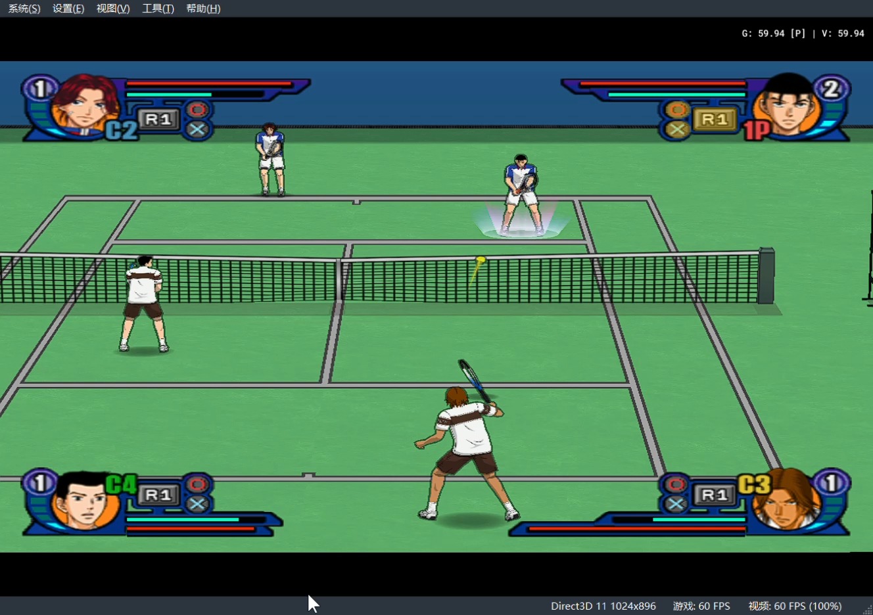Click the gold R1 badge in 1P HUD
Image resolution: width=873 pixels, height=615 pixels.
click(715, 120)
